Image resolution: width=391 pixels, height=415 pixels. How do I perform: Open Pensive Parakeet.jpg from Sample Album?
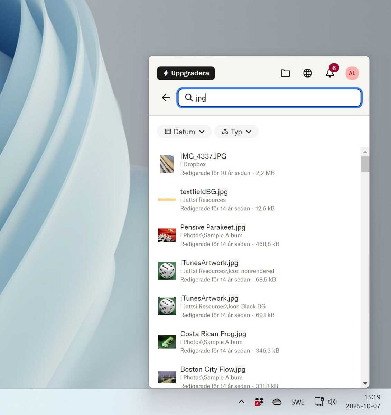(x=213, y=227)
